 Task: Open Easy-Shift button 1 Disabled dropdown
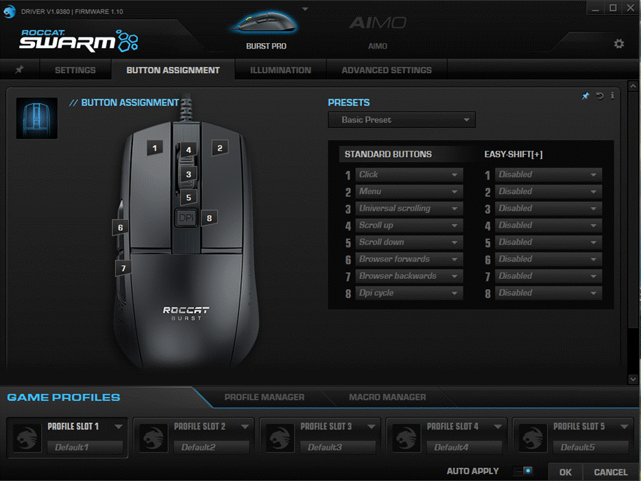click(x=548, y=175)
